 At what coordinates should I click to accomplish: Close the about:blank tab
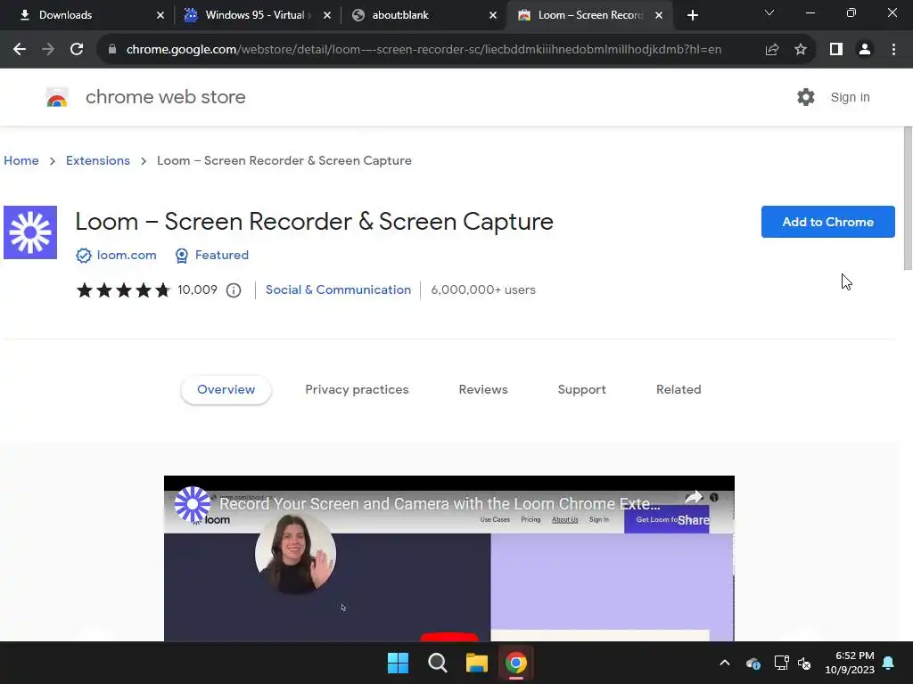[x=493, y=15]
